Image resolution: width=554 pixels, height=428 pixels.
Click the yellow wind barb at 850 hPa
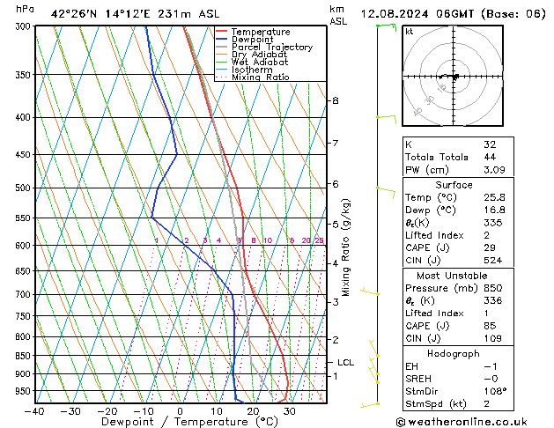coord(373,348)
